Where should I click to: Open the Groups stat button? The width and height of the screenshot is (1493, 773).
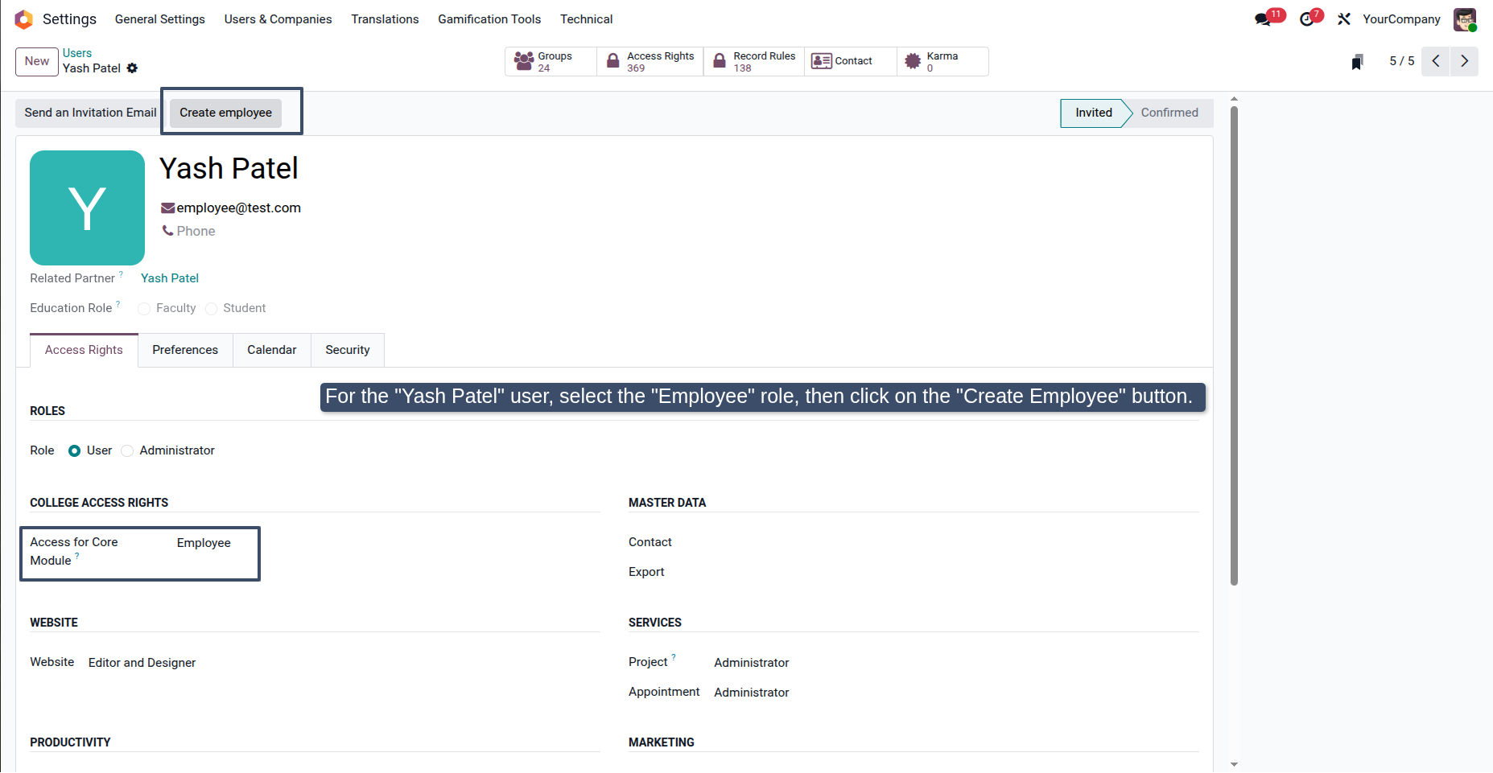pos(551,62)
